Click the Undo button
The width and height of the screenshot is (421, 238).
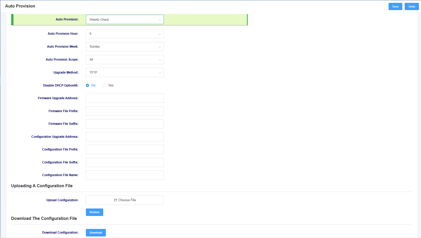tap(412, 6)
